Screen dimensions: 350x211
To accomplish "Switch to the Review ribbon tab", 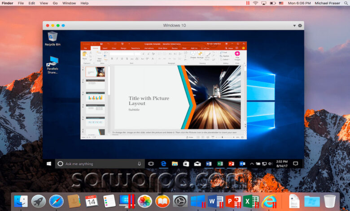I will pos(175,48).
